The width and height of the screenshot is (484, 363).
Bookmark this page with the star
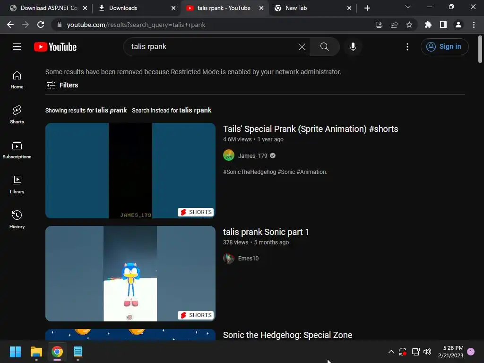(409, 25)
